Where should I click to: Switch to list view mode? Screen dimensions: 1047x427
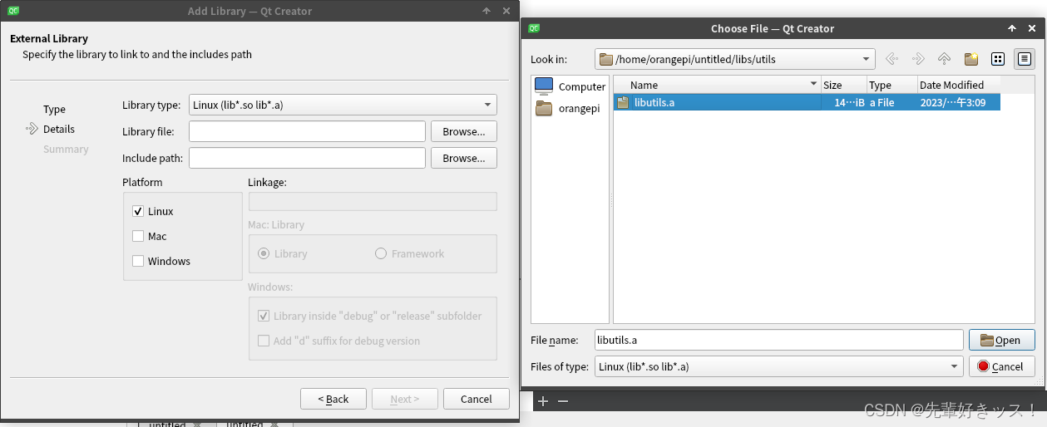998,59
